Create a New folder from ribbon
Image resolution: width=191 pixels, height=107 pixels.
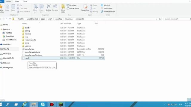click(63, 8)
